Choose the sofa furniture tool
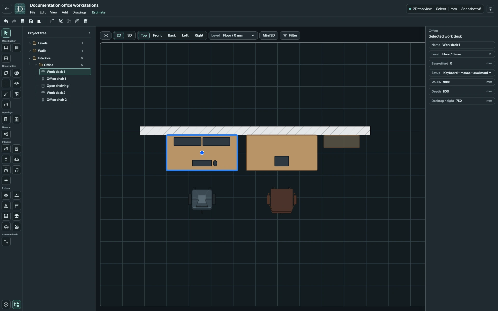 [17, 159]
